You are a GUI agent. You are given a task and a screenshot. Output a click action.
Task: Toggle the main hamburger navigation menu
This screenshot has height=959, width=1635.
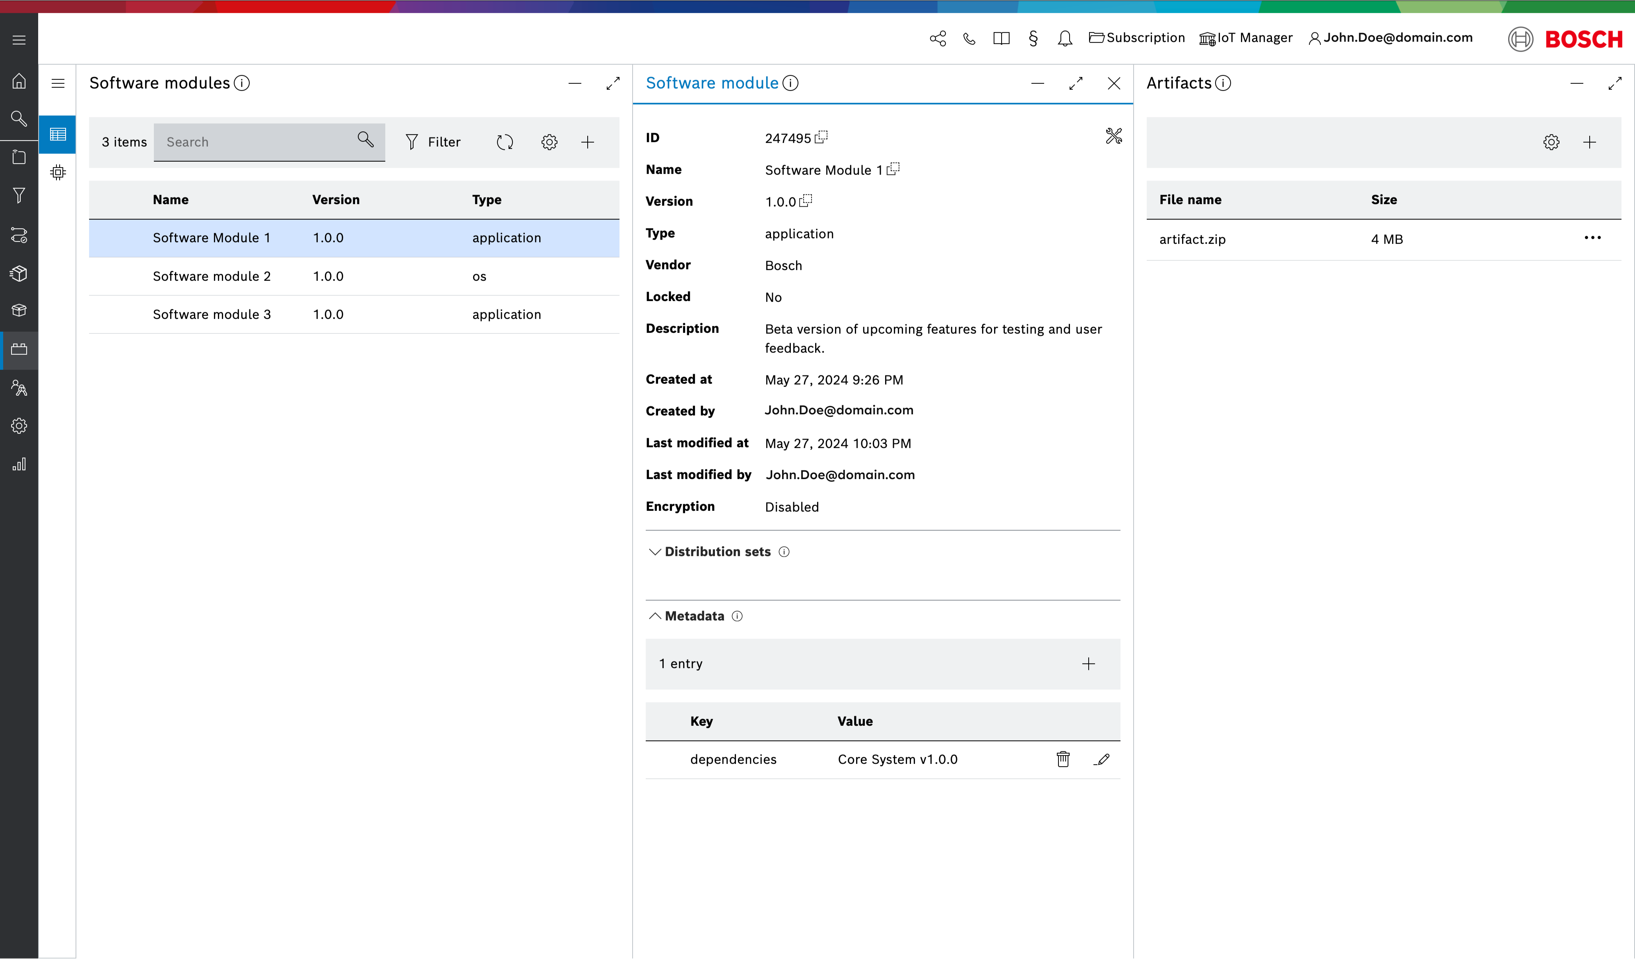[19, 40]
